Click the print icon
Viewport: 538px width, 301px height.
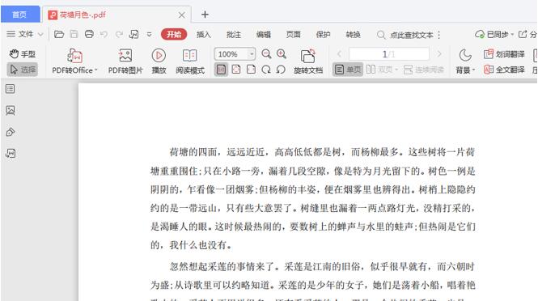coord(89,34)
